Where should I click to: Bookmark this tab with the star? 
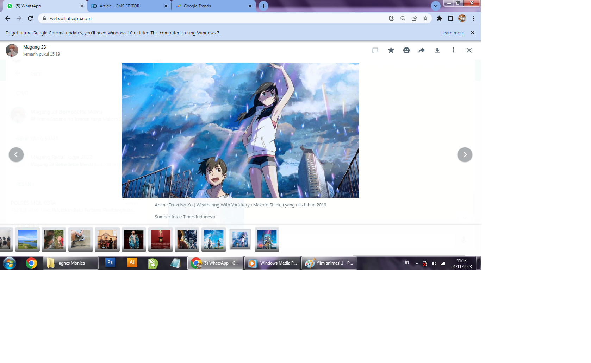[425, 18]
